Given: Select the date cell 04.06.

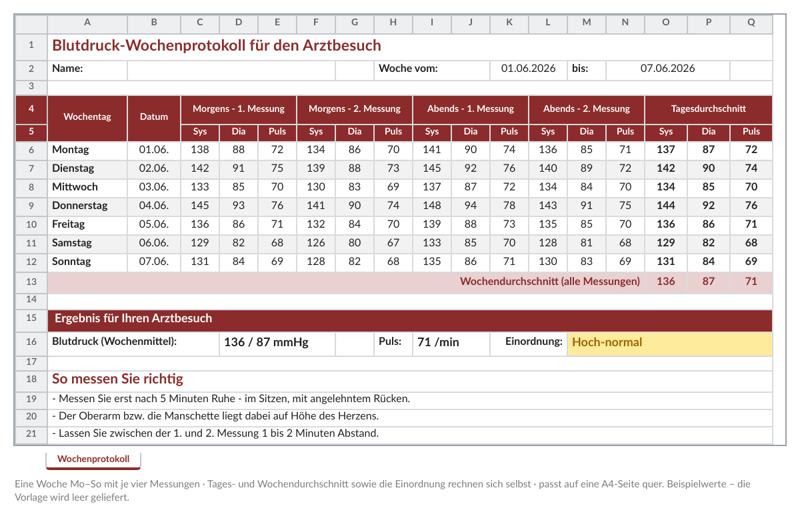Looking at the screenshot, I should [154, 206].
